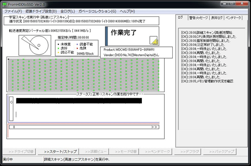Click the >>モード切替 button
This screenshot has height=166, width=251.
click(124, 152)
